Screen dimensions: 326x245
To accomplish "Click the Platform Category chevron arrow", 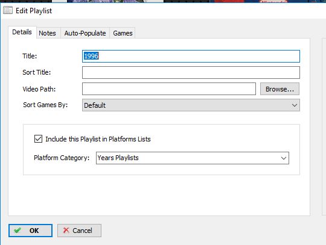I will pos(284,158).
